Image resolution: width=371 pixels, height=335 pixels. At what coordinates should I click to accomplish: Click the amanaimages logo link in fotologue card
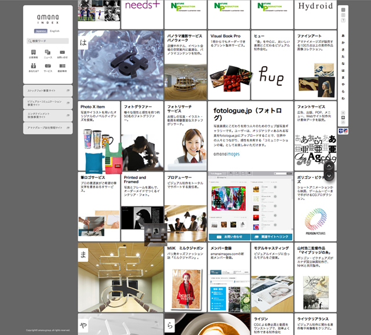tap(227, 154)
